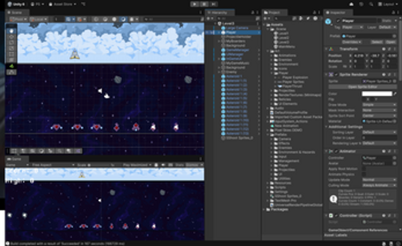This screenshot has height=246, width=402.
Task: Select the Transform tool in scene toolbar
Action: [11, 59]
